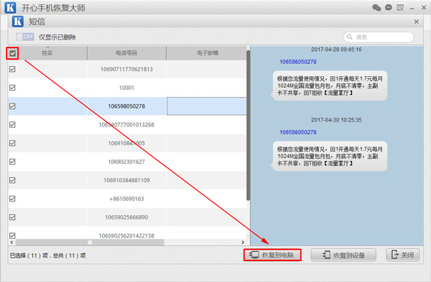Select phone number 106902301627
Image resolution: width=431 pixels, height=282 pixels.
coord(126,162)
